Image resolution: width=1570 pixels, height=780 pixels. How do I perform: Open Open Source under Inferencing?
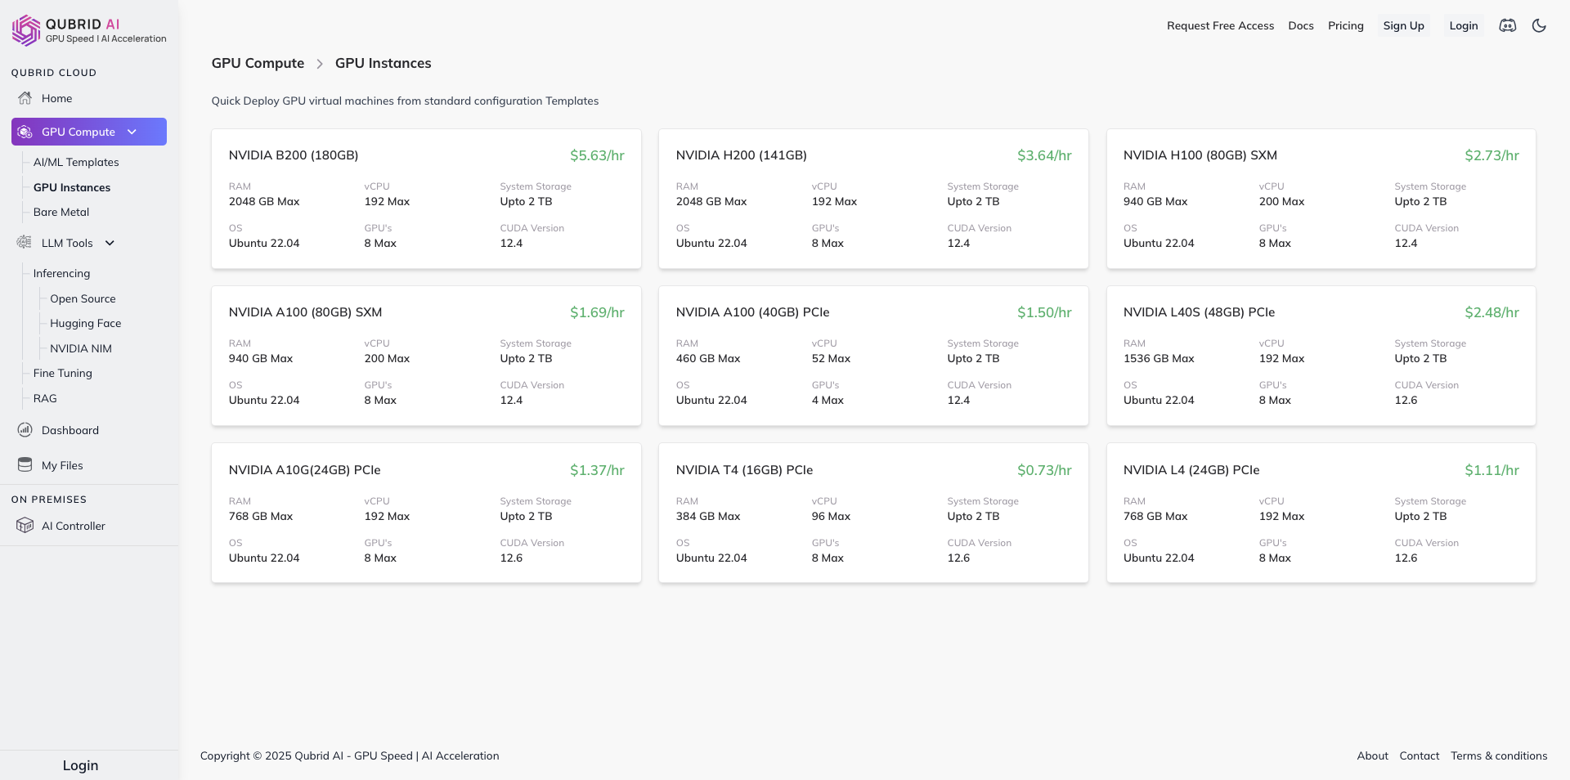click(x=83, y=298)
